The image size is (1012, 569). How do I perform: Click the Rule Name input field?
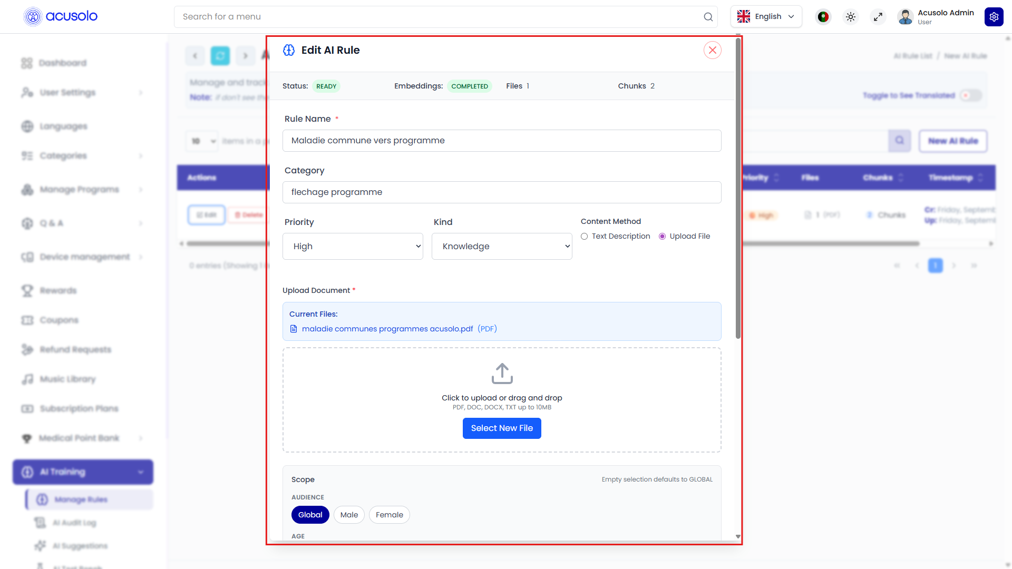(x=502, y=141)
